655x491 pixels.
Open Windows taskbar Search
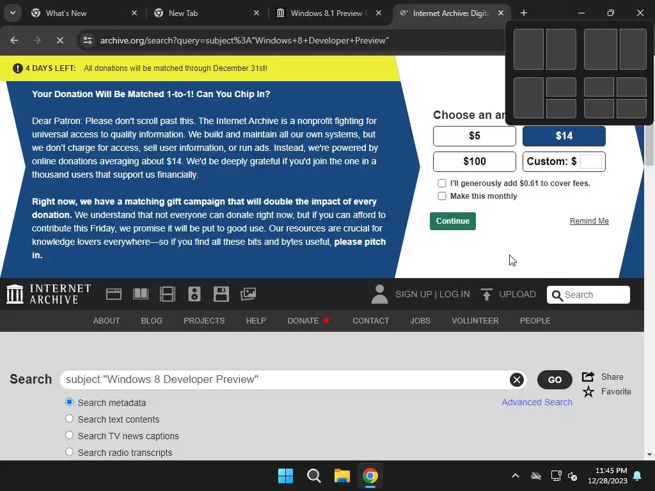pos(313,476)
